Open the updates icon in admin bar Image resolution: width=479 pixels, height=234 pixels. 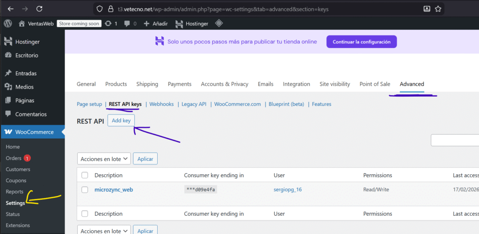109,23
